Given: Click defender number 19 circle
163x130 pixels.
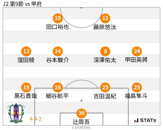Looking at the screenshot, I should (x=26, y=87).
